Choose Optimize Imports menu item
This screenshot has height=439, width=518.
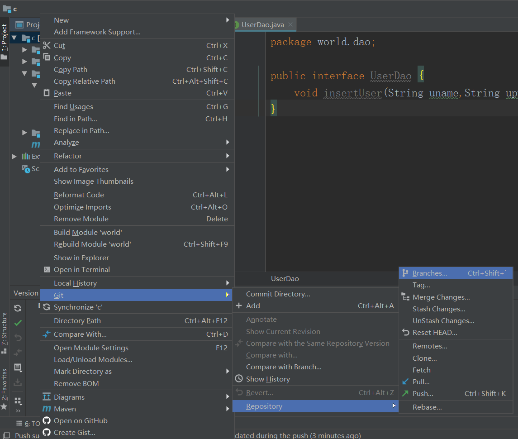point(137,207)
